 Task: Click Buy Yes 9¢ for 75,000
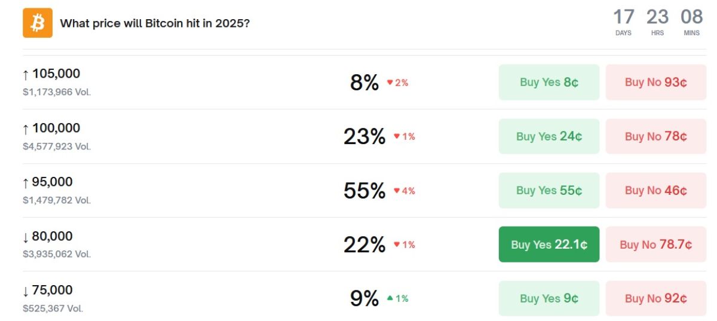coord(549,298)
